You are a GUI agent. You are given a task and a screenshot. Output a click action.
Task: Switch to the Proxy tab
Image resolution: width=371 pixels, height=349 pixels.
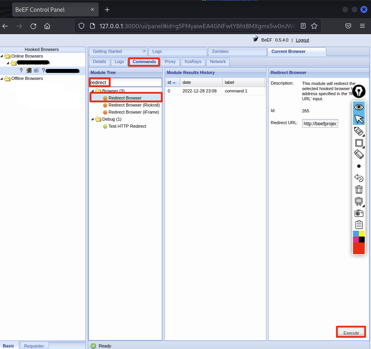[170, 61]
